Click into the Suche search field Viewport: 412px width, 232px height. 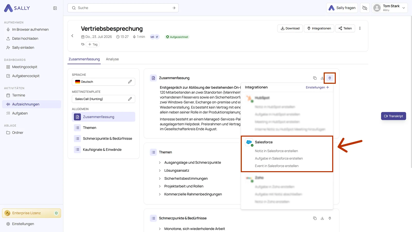point(123,8)
